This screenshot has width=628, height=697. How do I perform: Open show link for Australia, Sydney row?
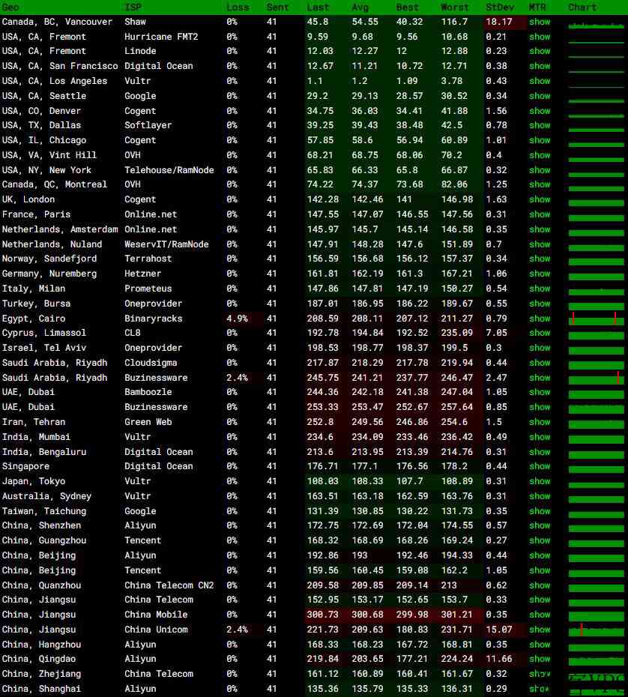tap(540, 496)
